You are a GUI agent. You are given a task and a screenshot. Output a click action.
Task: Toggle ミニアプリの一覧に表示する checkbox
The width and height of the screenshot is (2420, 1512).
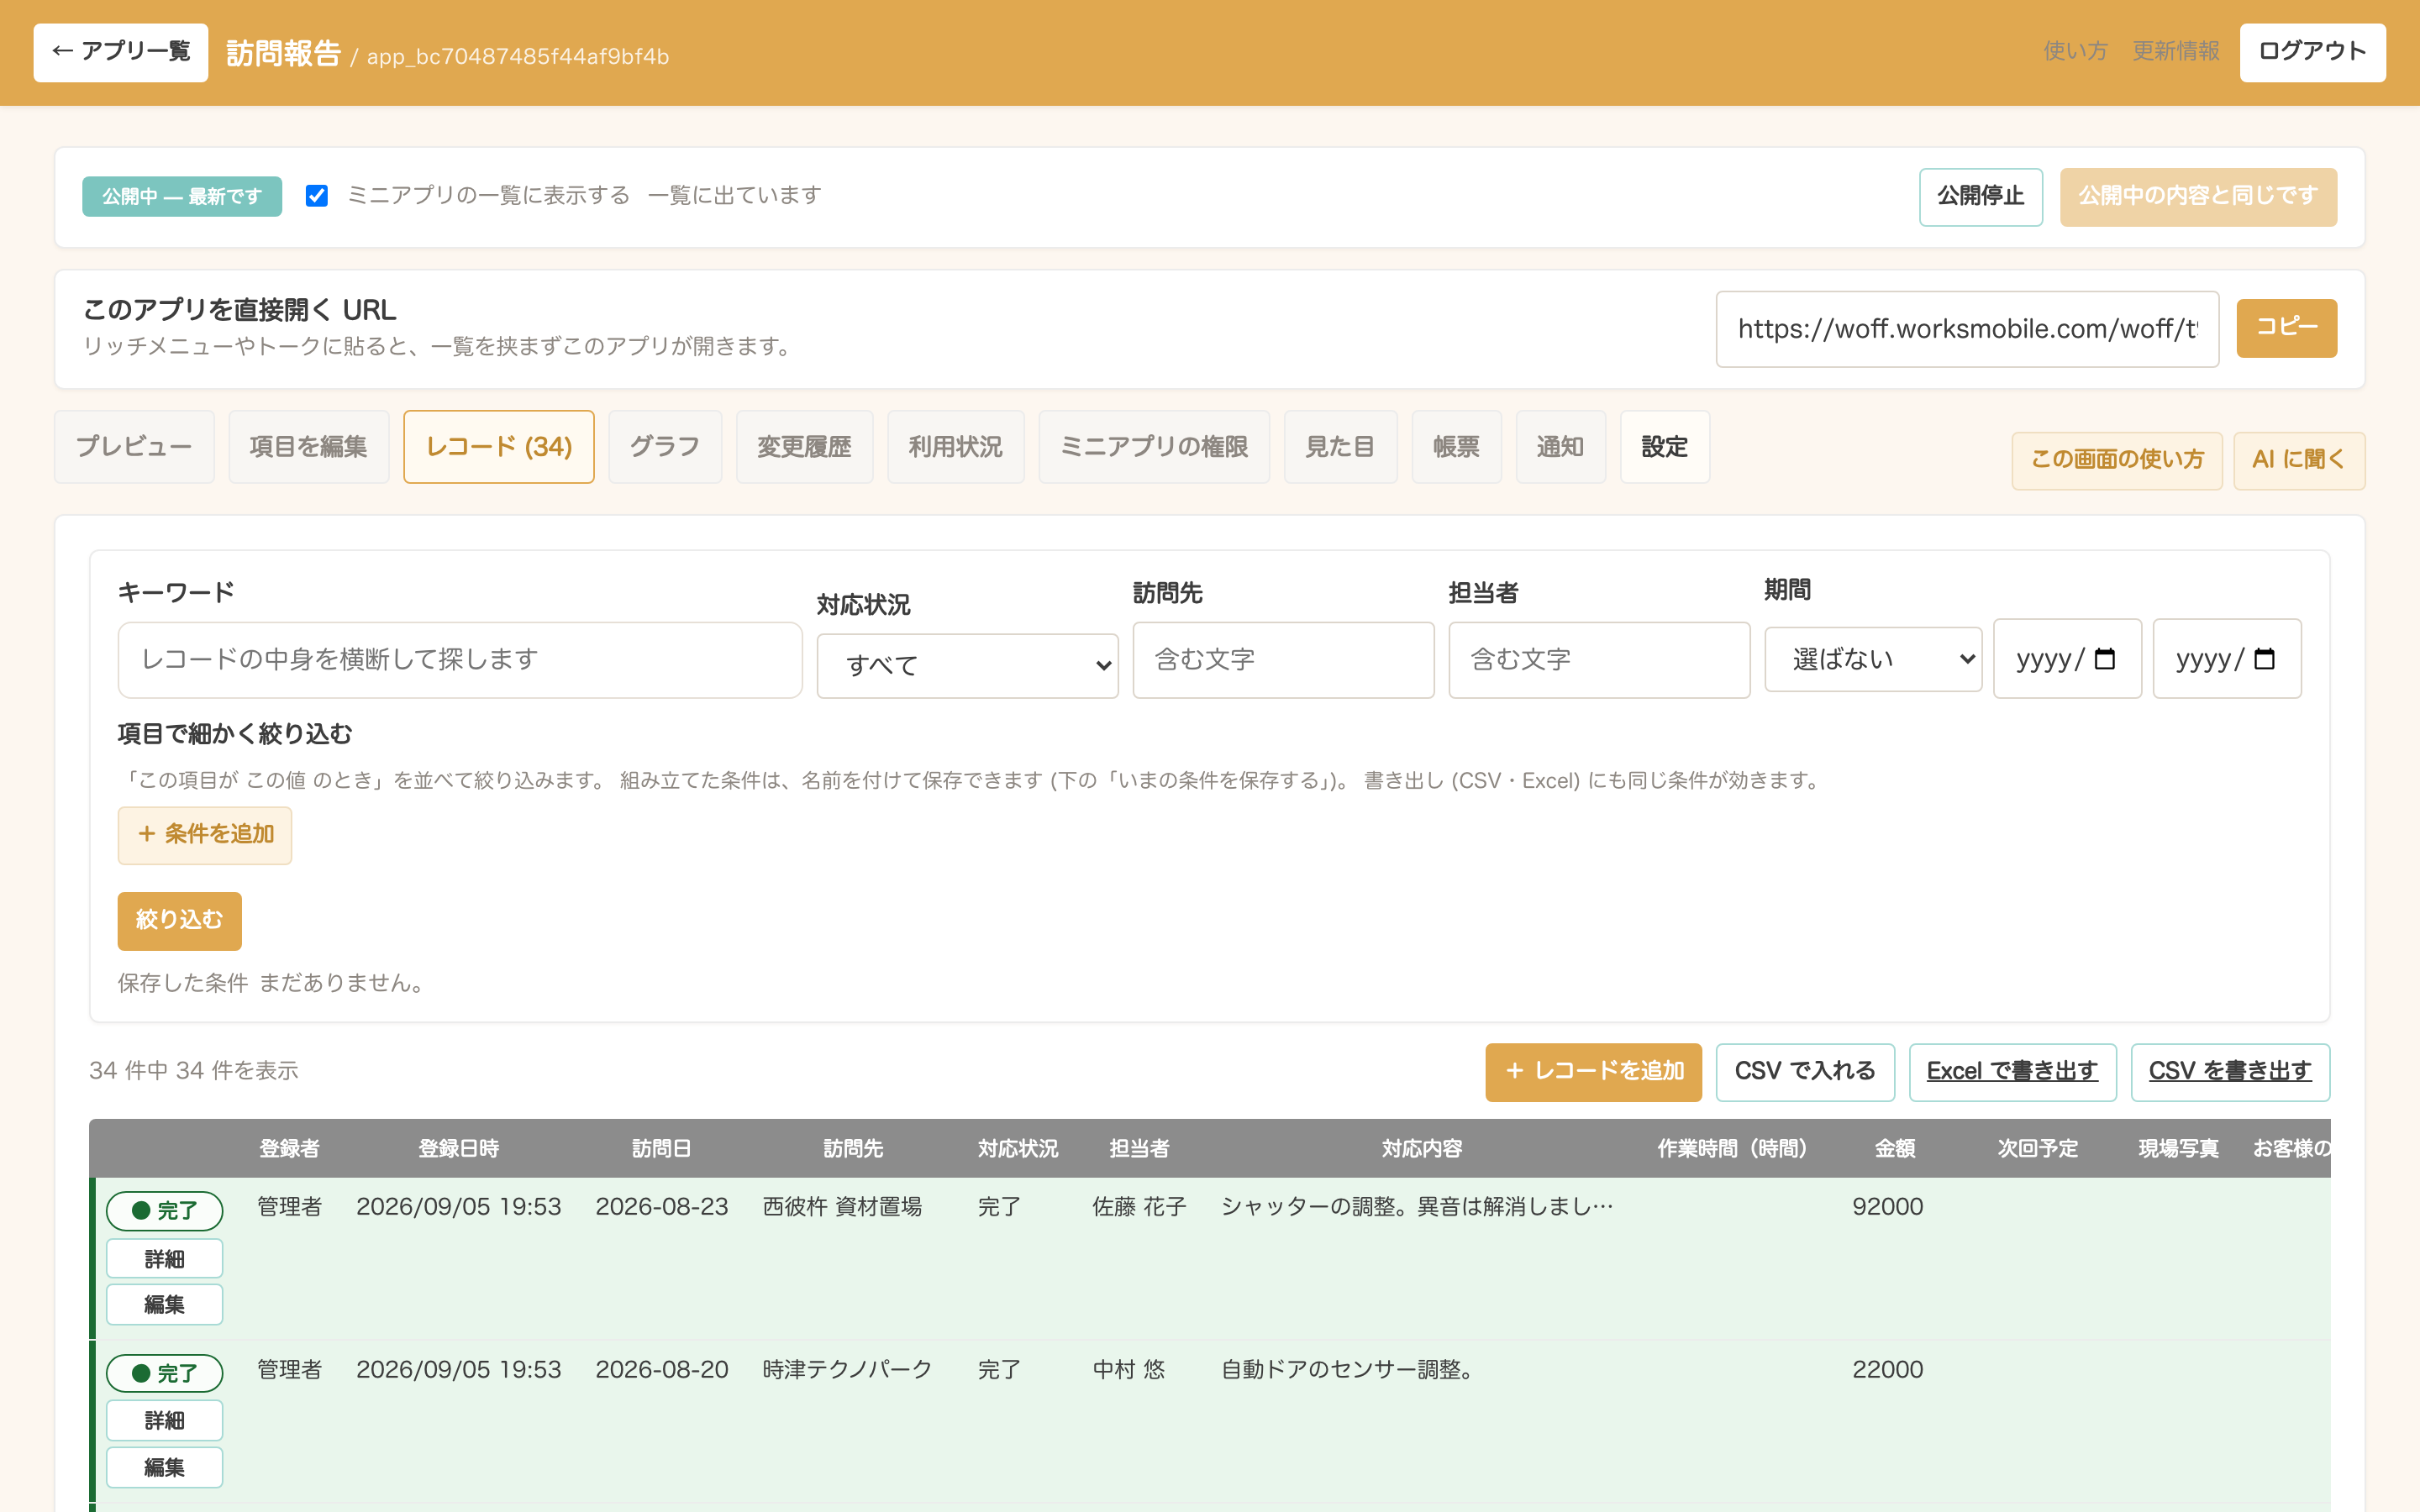pos(317,196)
